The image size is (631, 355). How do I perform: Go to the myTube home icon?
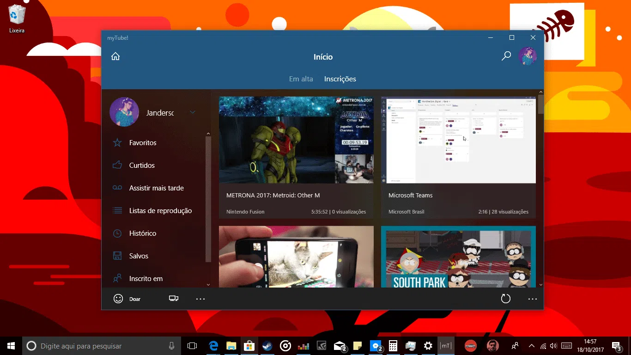pyautogui.click(x=115, y=56)
